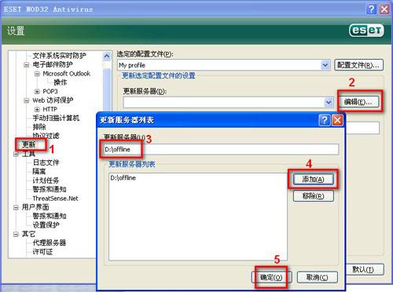Image resolution: width=393 pixels, height=292 pixels.
Task: Select D:\offline entry in the server list
Action: 123,178
